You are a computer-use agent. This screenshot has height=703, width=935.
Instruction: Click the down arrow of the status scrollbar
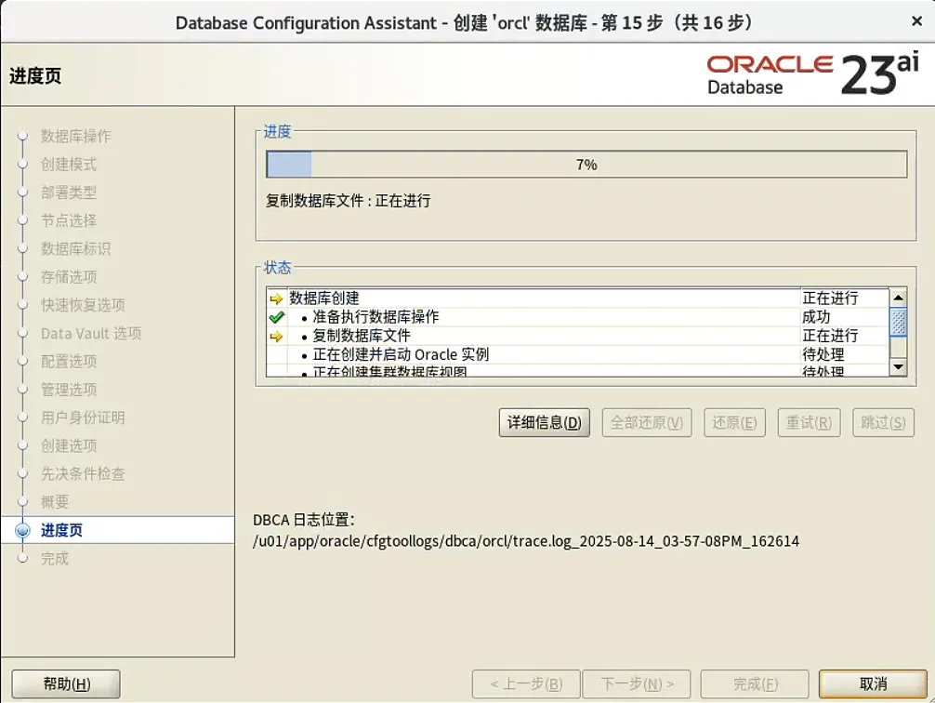(896, 366)
